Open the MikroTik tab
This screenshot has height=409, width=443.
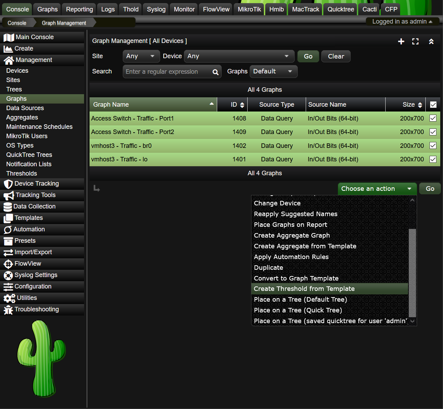[249, 9]
